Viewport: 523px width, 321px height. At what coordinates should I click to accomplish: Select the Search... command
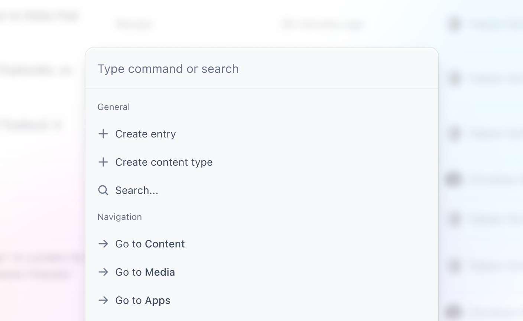(x=137, y=190)
